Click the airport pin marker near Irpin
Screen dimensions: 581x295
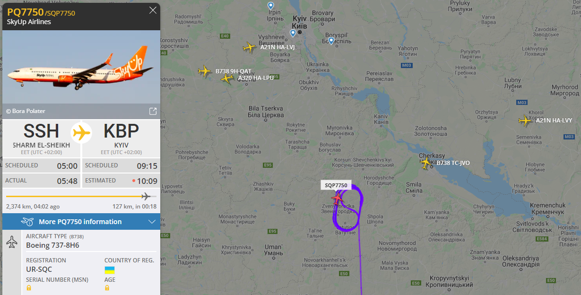(x=271, y=6)
